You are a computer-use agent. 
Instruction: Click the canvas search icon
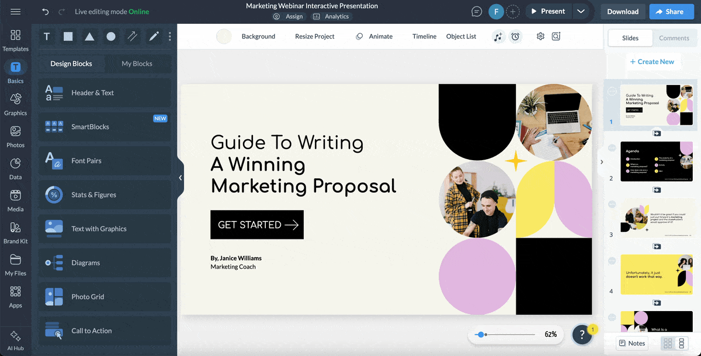click(556, 36)
